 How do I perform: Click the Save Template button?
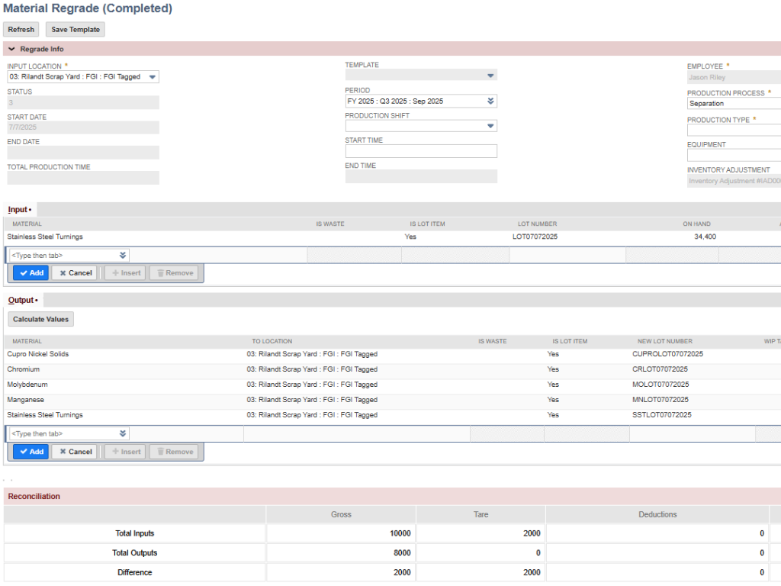click(75, 29)
